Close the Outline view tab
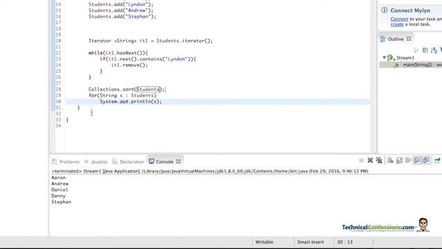Image resolution: width=442 pixels, height=249 pixels. click(409, 39)
